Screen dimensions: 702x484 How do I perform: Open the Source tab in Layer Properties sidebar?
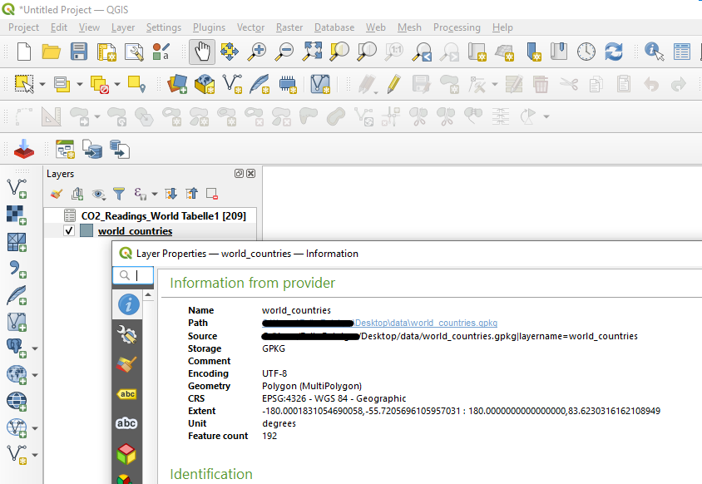click(127, 334)
